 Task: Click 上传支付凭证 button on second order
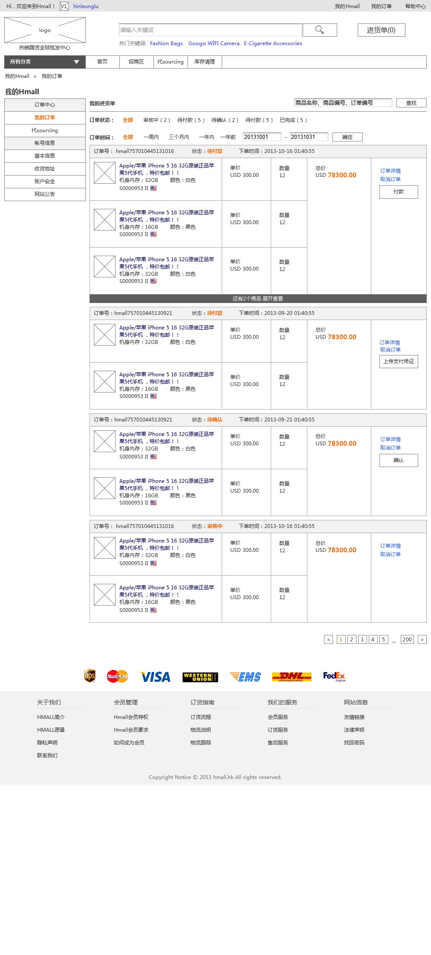399,361
